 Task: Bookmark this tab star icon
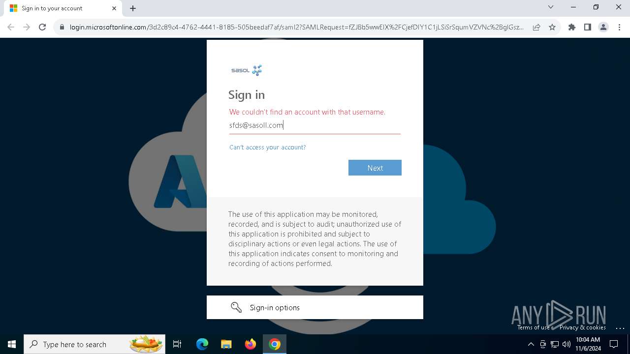click(552, 27)
